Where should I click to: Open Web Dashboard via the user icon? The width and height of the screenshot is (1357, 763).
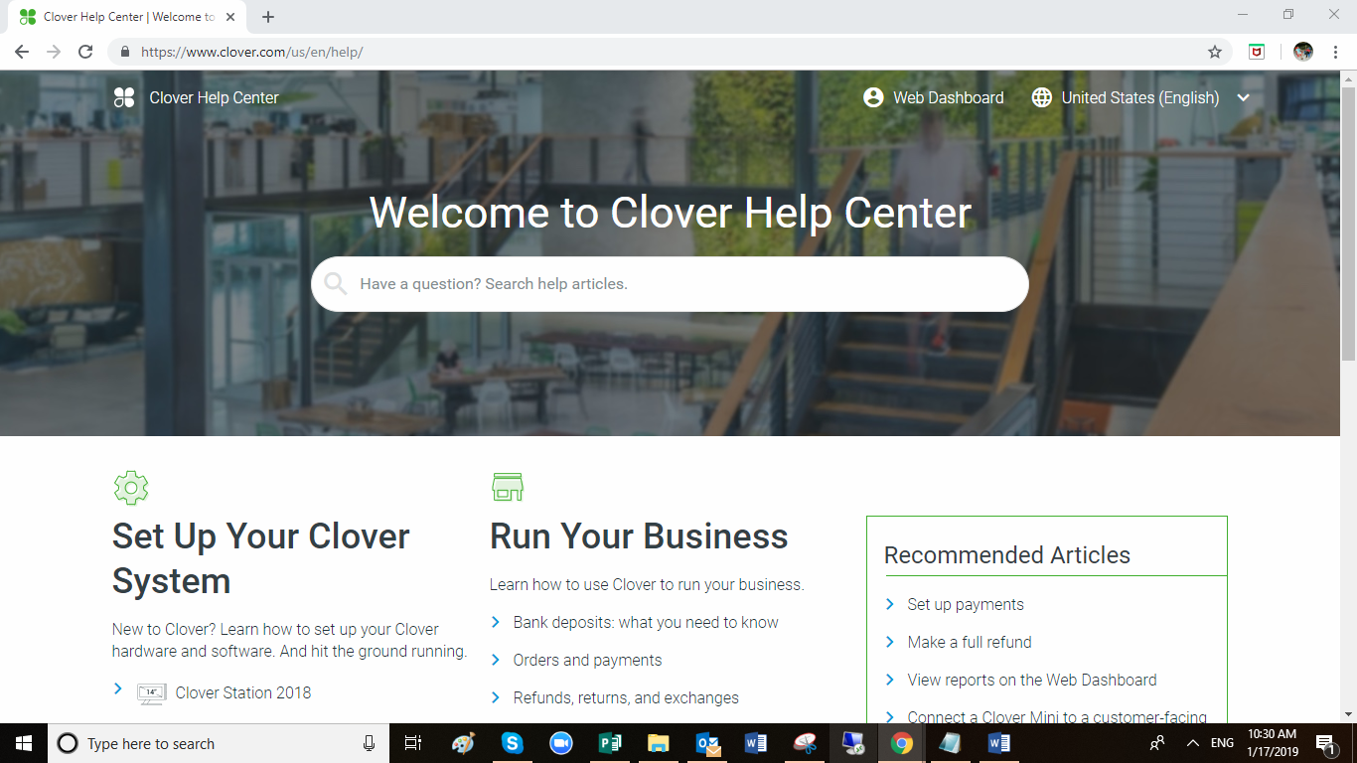873,97
